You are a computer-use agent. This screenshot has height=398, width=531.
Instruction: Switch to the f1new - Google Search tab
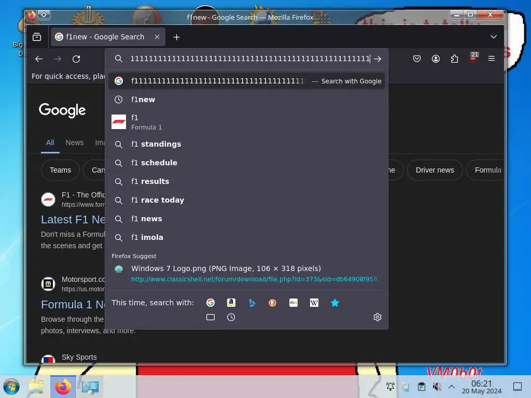(x=108, y=37)
